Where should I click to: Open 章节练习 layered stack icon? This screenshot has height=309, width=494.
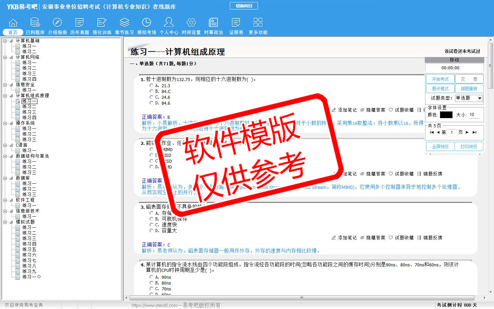[x=124, y=23]
